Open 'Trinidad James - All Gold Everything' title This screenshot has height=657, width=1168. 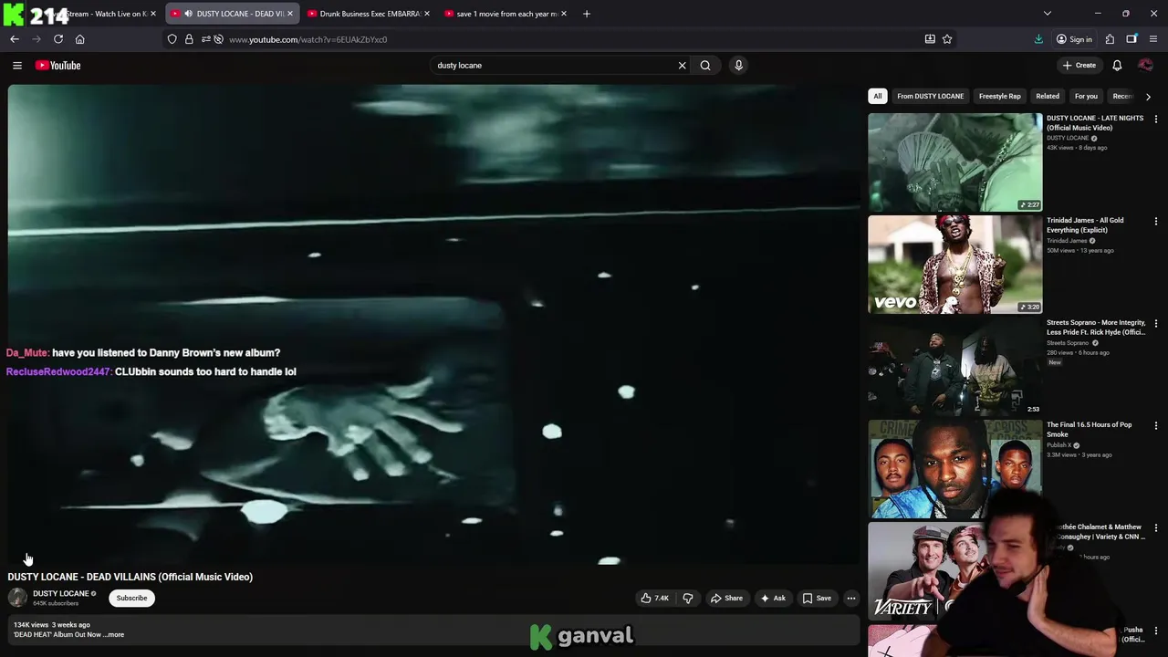pyautogui.click(x=1085, y=225)
